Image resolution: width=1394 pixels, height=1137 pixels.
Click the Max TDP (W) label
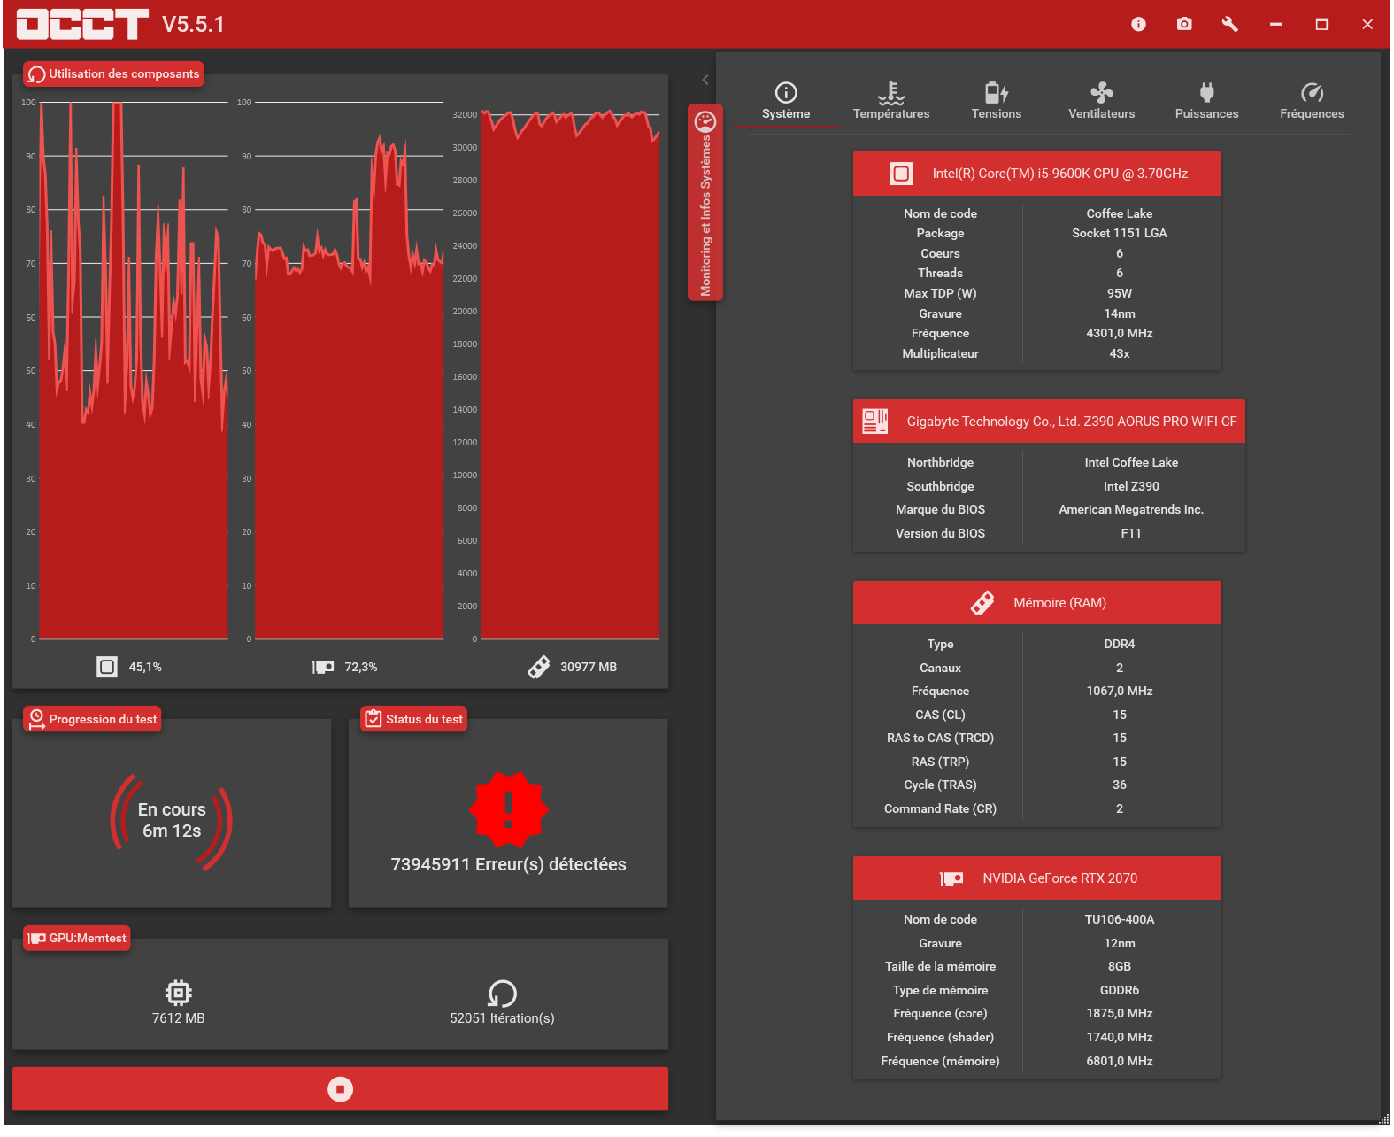point(940,293)
